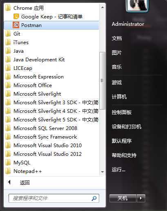Click the LICEcap folder icon
The image size is (167, 211).
pyautogui.click(x=8, y=68)
